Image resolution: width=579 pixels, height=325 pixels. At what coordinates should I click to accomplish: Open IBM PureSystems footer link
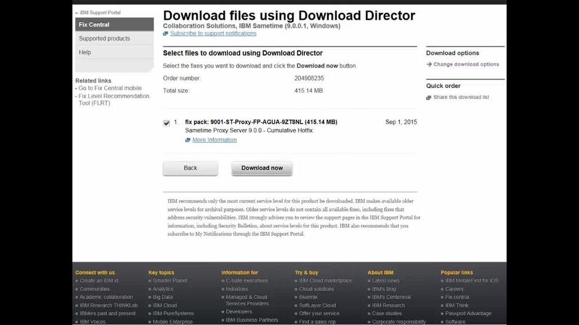click(x=173, y=313)
